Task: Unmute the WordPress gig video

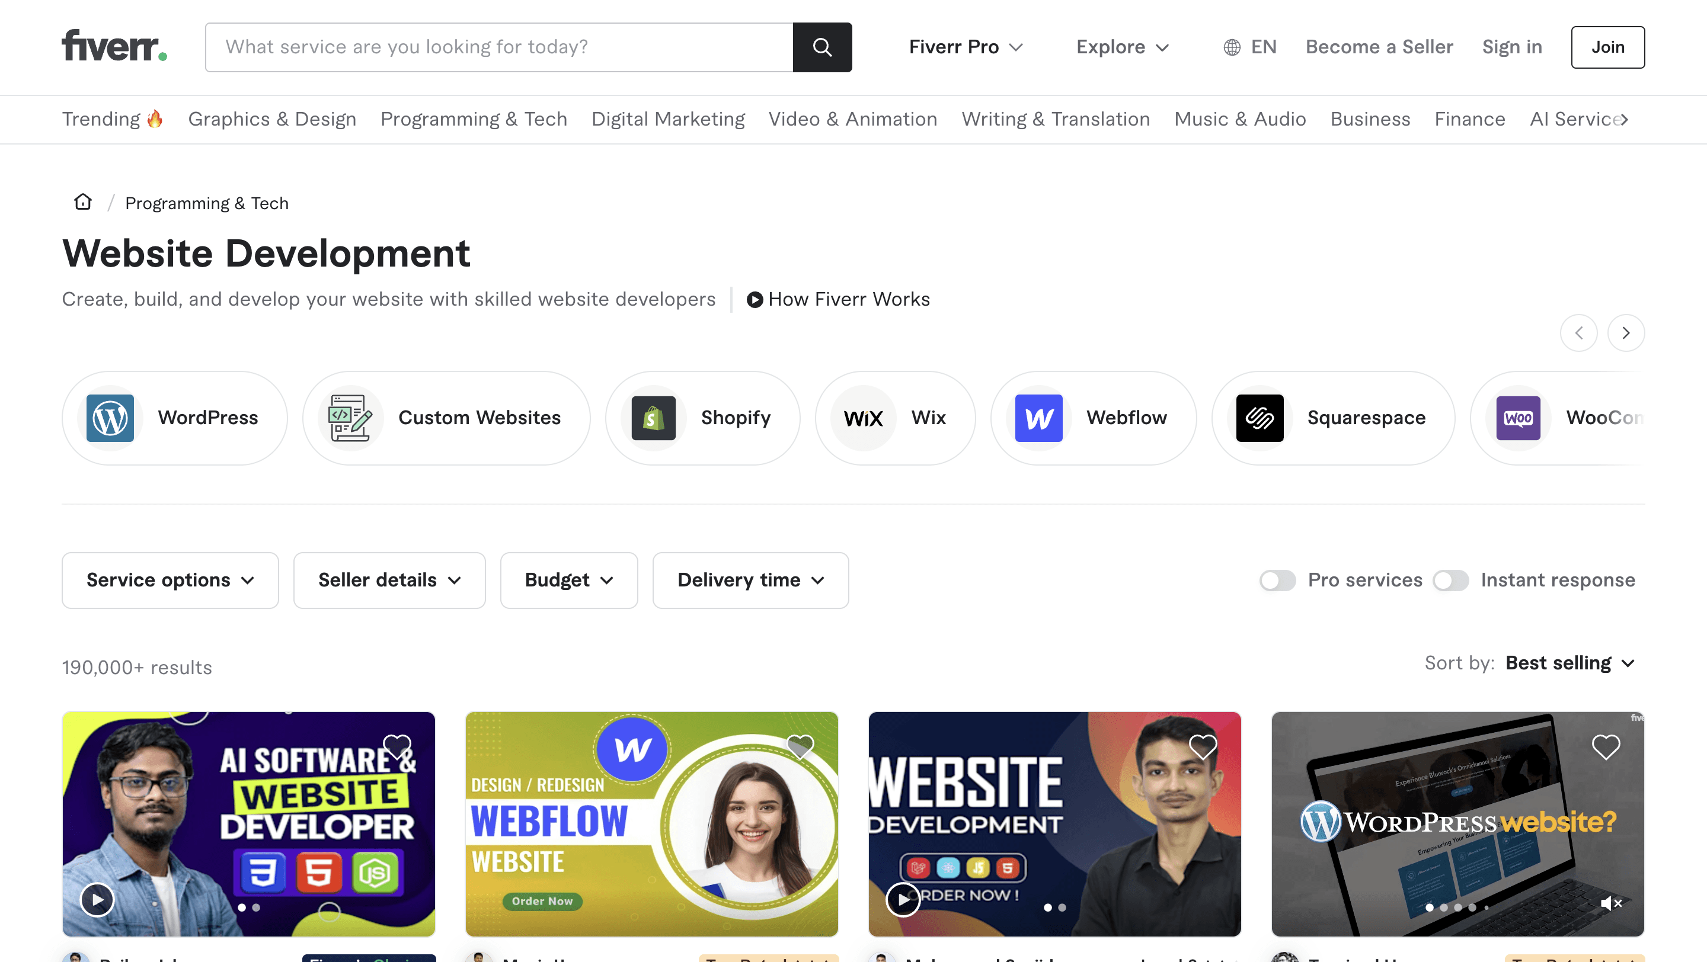Action: click(1612, 904)
